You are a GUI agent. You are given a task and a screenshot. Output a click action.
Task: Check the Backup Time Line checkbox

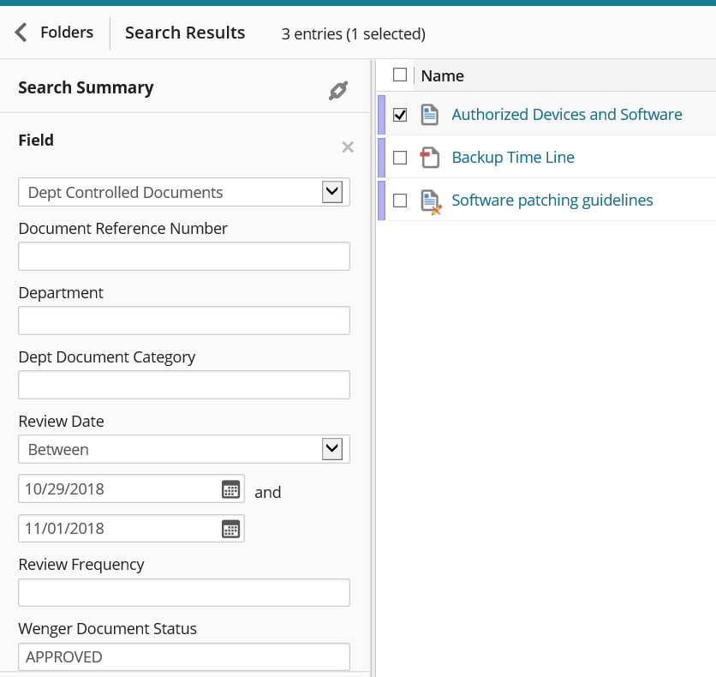(x=400, y=158)
